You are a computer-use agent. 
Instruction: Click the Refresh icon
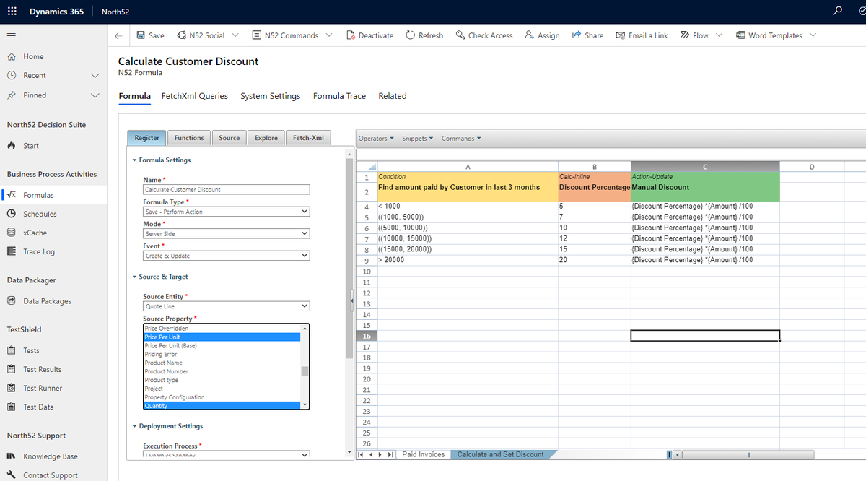[411, 35]
